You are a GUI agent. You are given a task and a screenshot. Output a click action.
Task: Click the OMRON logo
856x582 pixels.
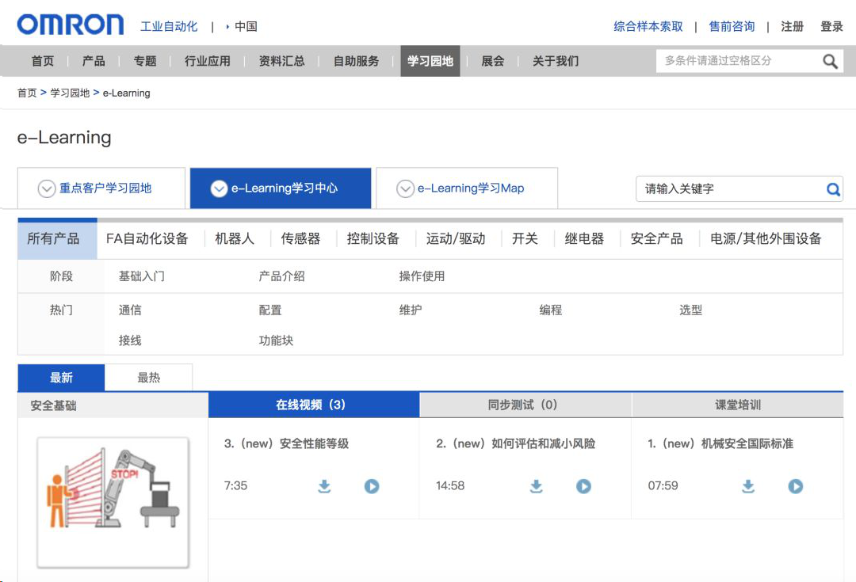pyautogui.click(x=71, y=25)
